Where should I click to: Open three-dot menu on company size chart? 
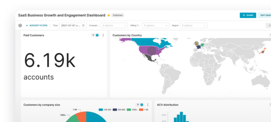tap(148, 105)
